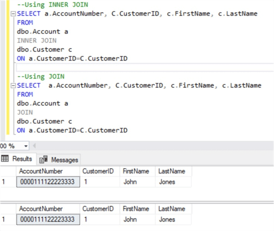
Task: Select row header 1 of first result grid
Action: tap(8, 182)
